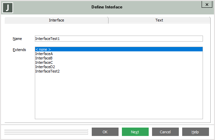Open Help for this dialog
This screenshot has width=215, height=140.
(x=195, y=132)
